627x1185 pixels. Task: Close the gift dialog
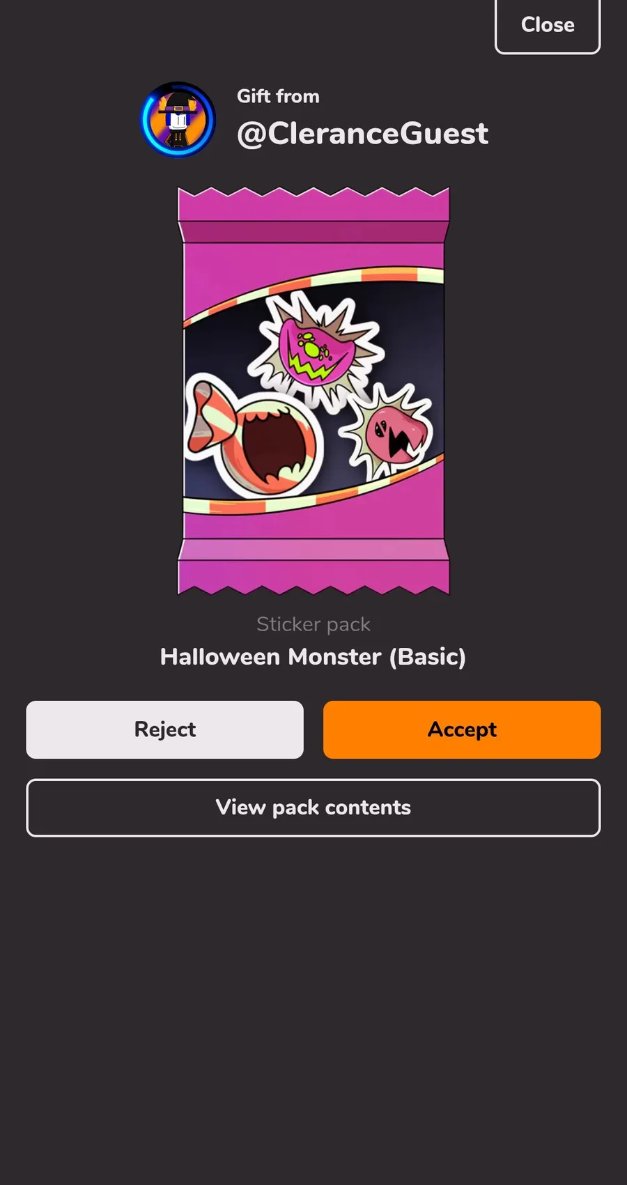(548, 25)
